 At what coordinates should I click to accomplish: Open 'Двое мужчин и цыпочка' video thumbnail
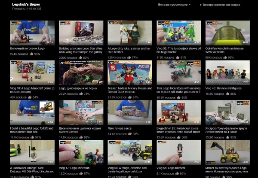[81, 113]
